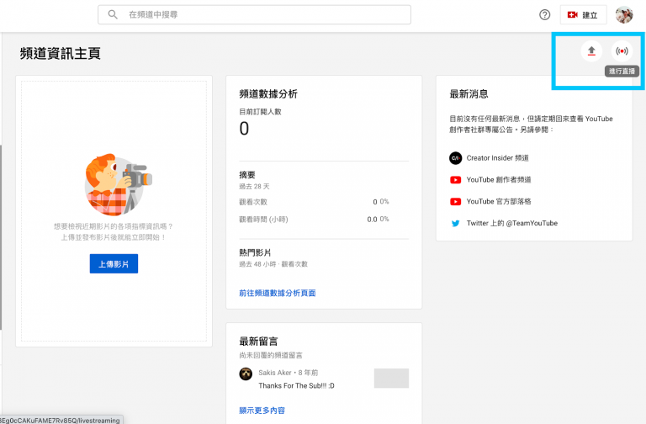Image resolution: width=646 pixels, height=424 pixels.
Task: Open the YouTube 創作者頻道 link
Action: click(499, 180)
